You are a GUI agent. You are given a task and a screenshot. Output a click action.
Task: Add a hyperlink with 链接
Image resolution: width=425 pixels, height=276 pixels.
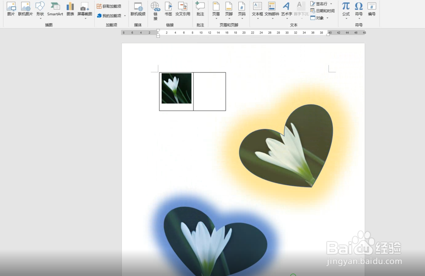155,11
